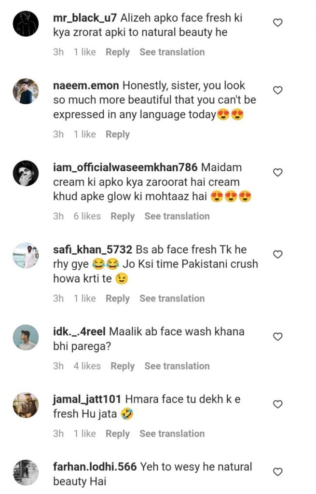
Task: View iam_officialwaseemkhan786's profile photo
Action: pos(25,173)
